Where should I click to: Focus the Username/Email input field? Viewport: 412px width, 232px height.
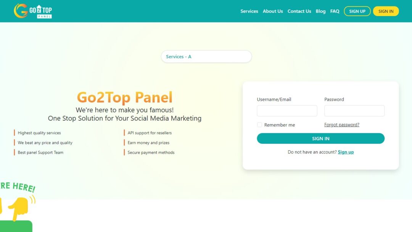(287, 111)
